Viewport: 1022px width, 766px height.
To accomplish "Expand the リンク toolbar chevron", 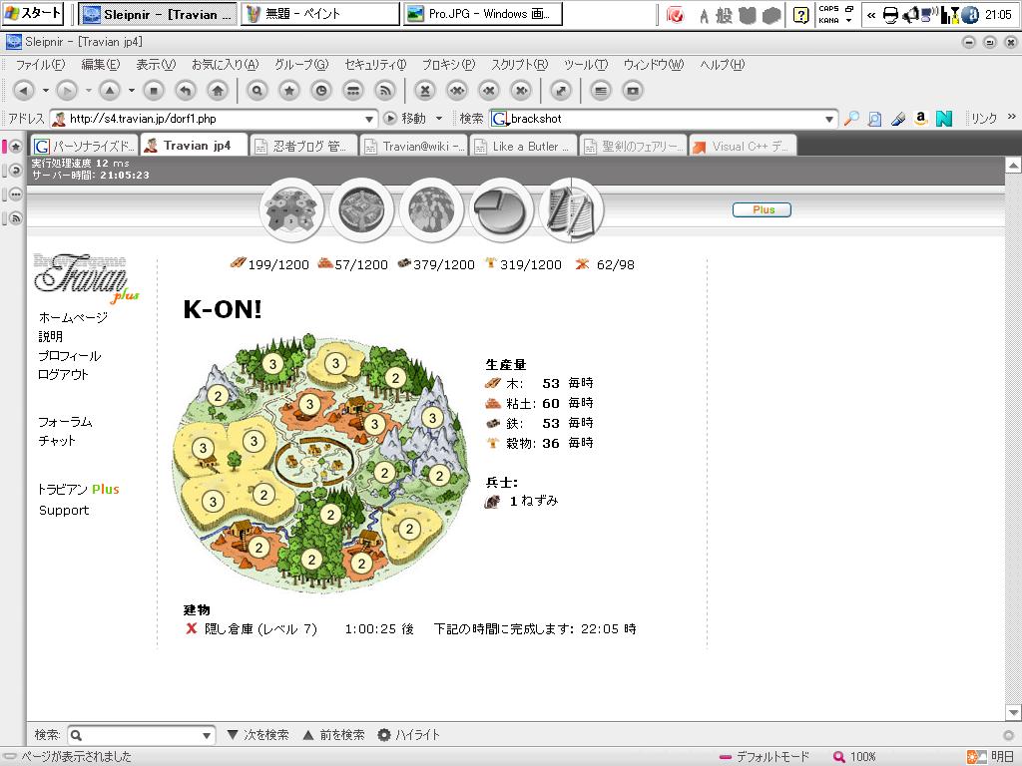I will [1012, 117].
